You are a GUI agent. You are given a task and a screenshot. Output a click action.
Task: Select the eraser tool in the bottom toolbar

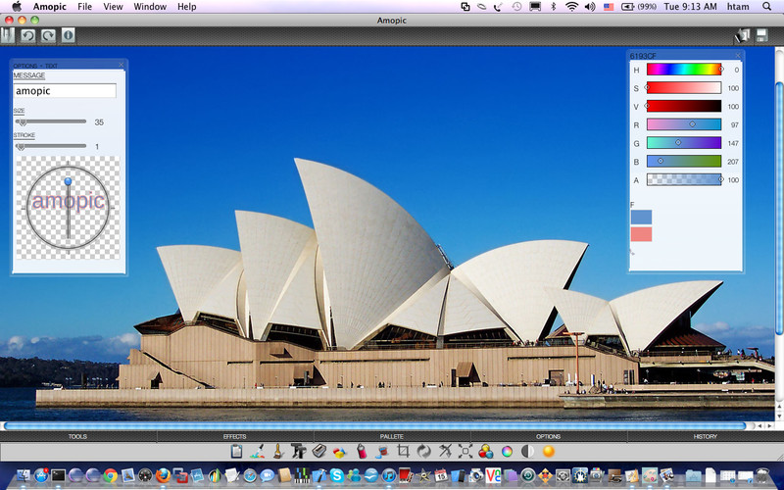tap(318, 451)
